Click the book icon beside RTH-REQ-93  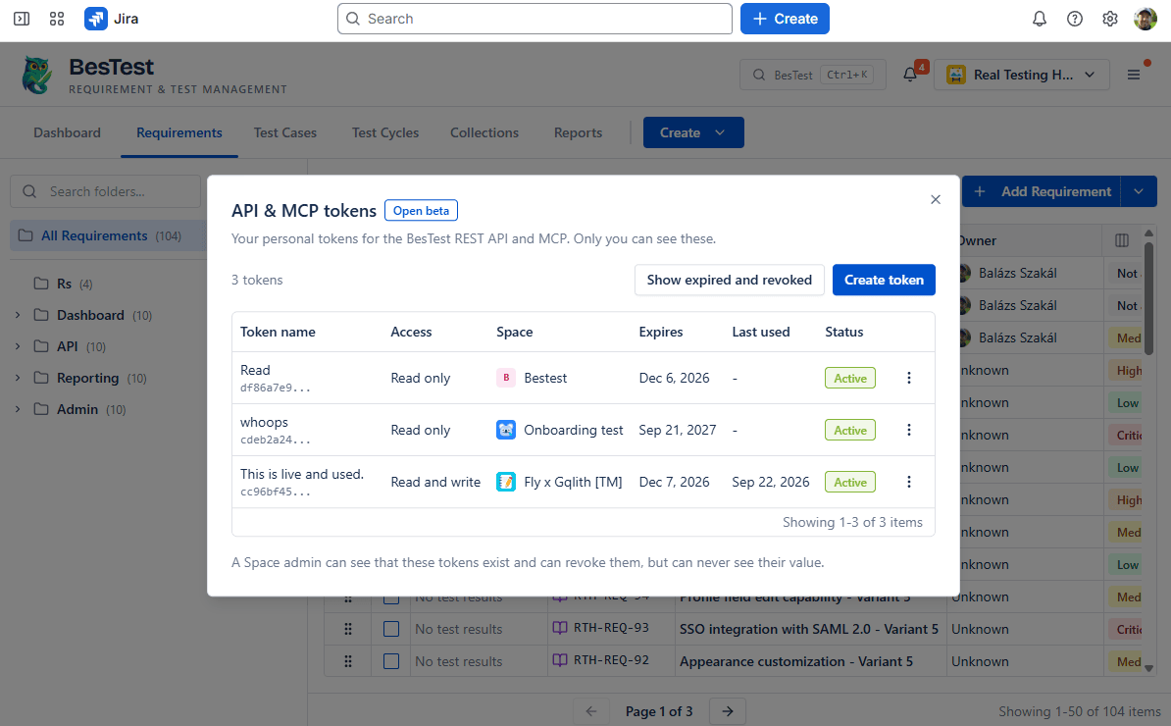(560, 628)
